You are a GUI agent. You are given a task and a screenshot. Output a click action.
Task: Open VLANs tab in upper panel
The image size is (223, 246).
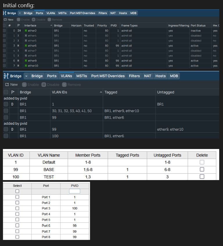(51, 13)
